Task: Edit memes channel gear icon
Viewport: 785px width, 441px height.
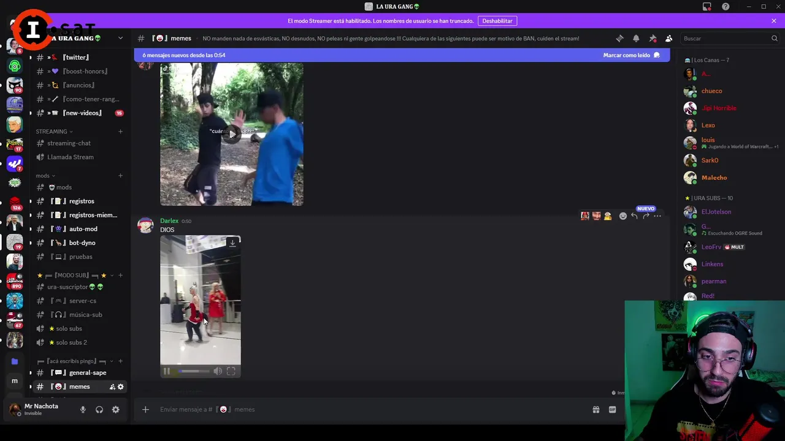Action: click(x=121, y=386)
